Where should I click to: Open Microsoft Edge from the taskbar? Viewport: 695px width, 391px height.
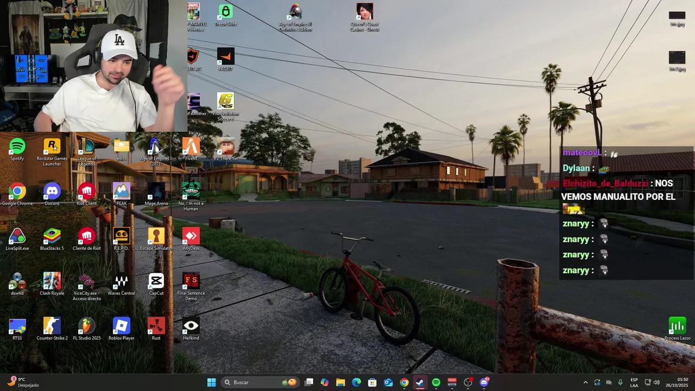[x=356, y=382]
